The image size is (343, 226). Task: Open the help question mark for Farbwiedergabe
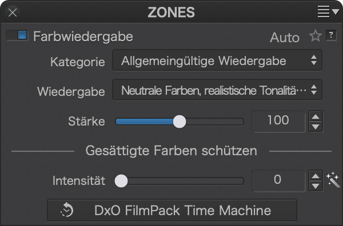tap(331, 35)
